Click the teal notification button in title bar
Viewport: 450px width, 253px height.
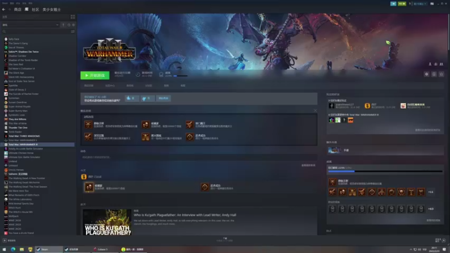tap(393, 4)
